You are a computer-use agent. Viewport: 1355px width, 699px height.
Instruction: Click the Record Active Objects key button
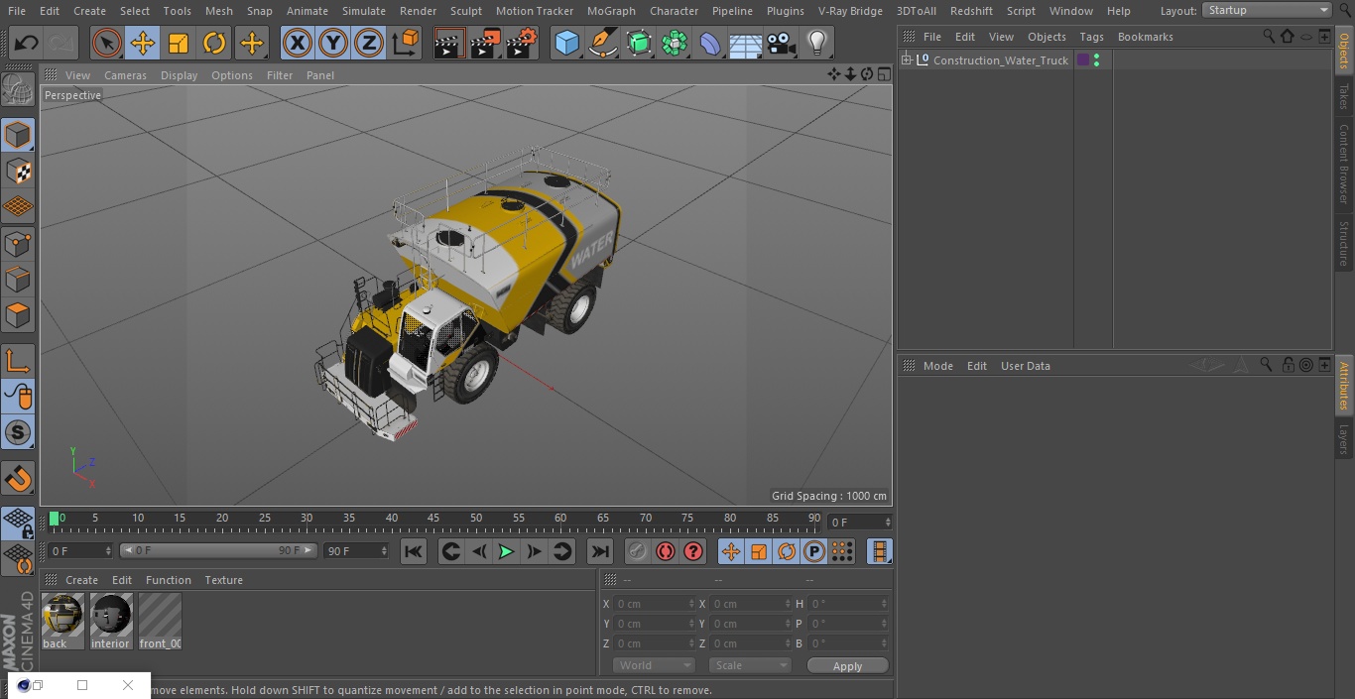click(x=638, y=551)
